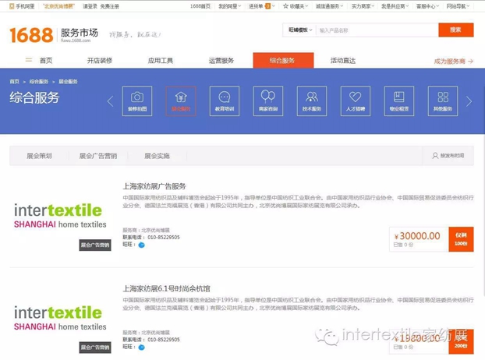Click the orange 搜索 button

[x=455, y=30]
